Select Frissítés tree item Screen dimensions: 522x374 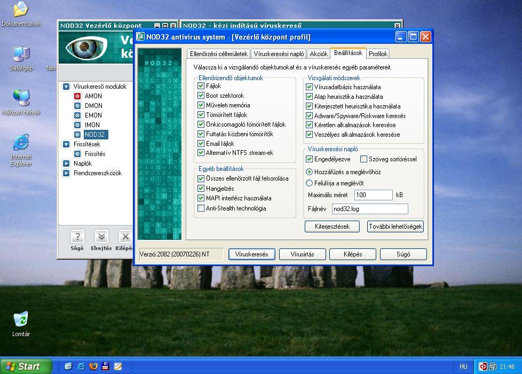(95, 154)
